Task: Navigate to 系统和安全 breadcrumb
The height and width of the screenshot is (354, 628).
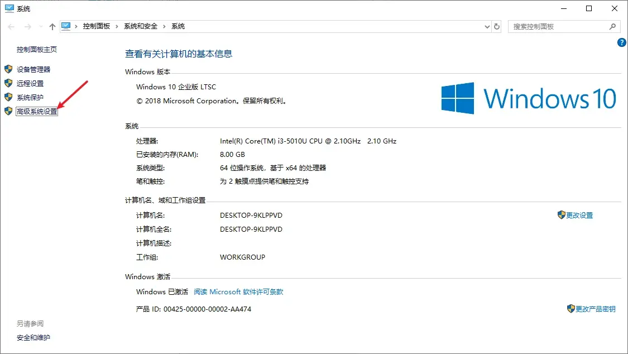Action: tap(141, 26)
